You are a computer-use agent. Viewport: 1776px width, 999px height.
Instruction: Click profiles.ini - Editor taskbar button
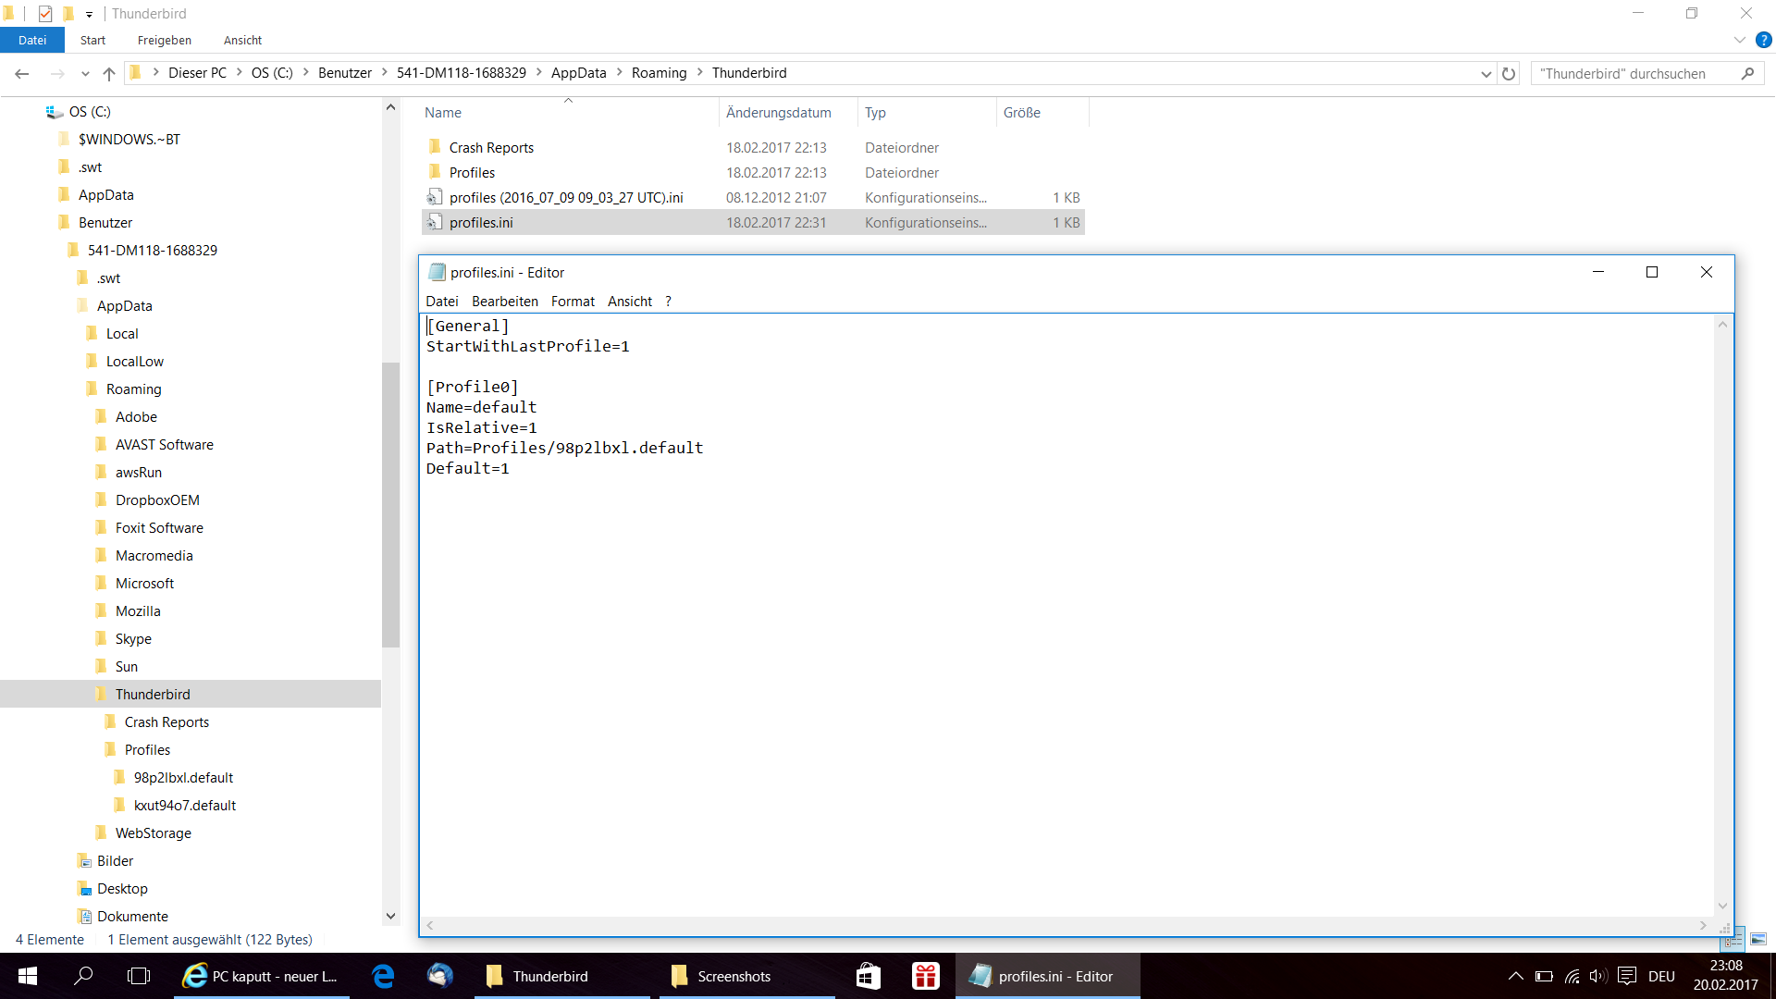tap(1047, 976)
